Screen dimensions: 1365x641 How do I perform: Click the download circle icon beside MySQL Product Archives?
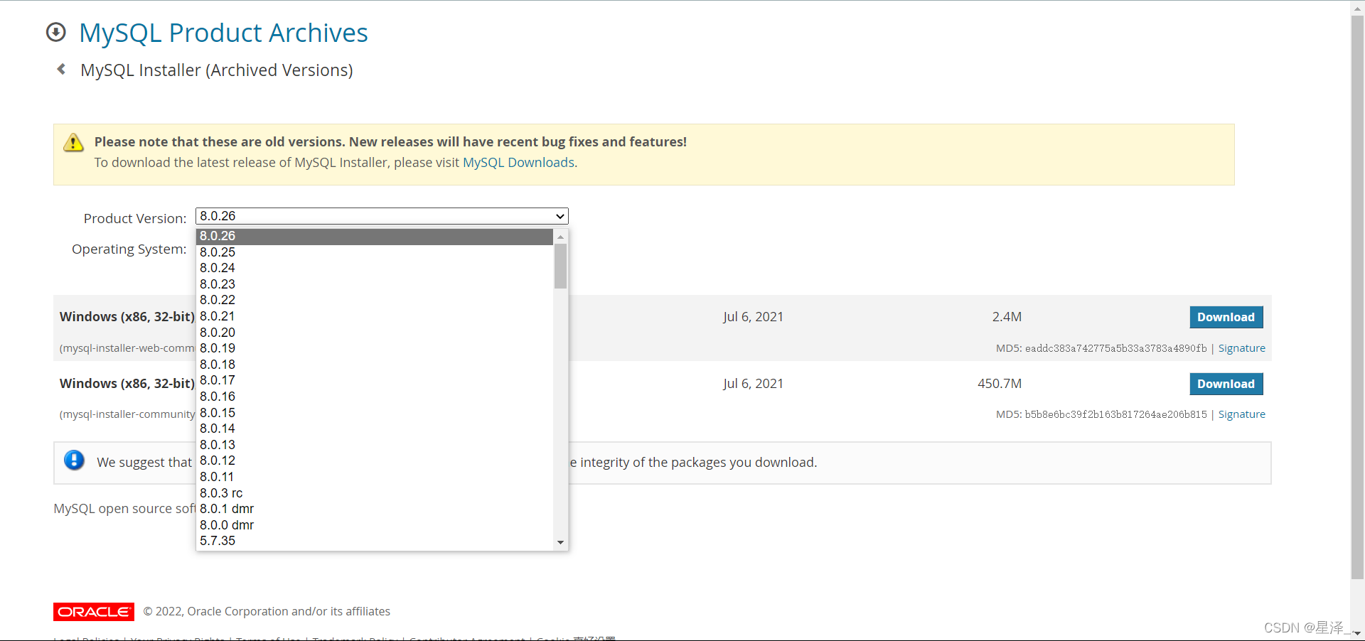tap(56, 32)
